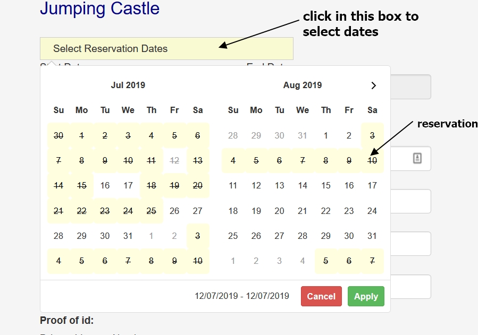Click the Cancel button

coord(321,296)
